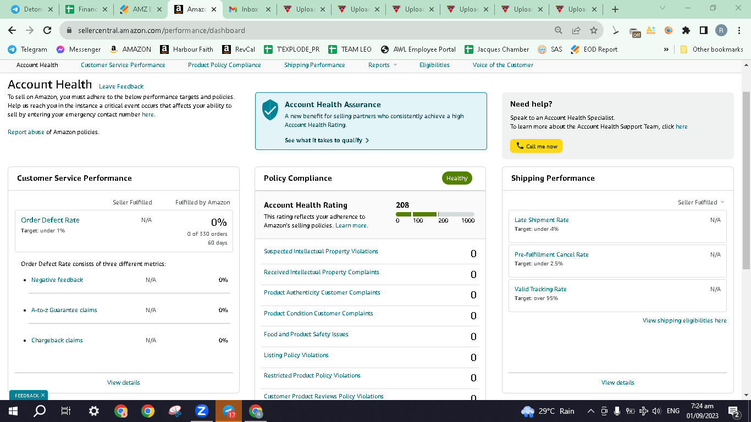Screen dimensions: 751x422
Task: Open the Shipping Performance tab
Action: tap(314, 65)
